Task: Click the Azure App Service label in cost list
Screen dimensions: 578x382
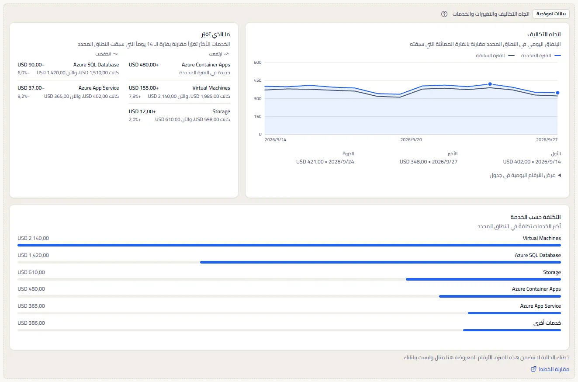Action: [540, 306]
